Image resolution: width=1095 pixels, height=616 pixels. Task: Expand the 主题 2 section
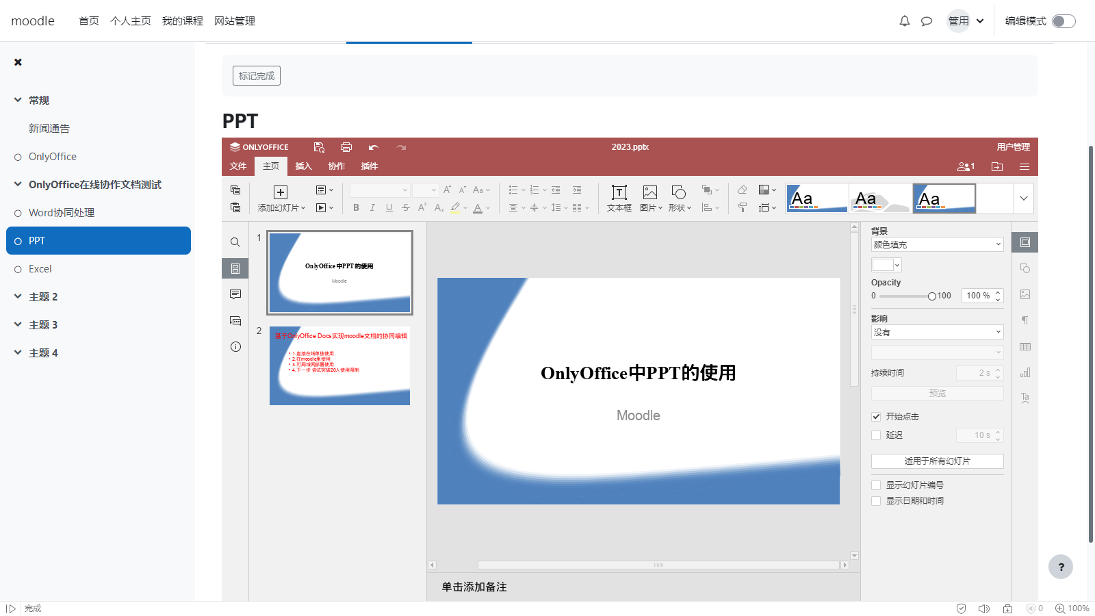tap(18, 296)
